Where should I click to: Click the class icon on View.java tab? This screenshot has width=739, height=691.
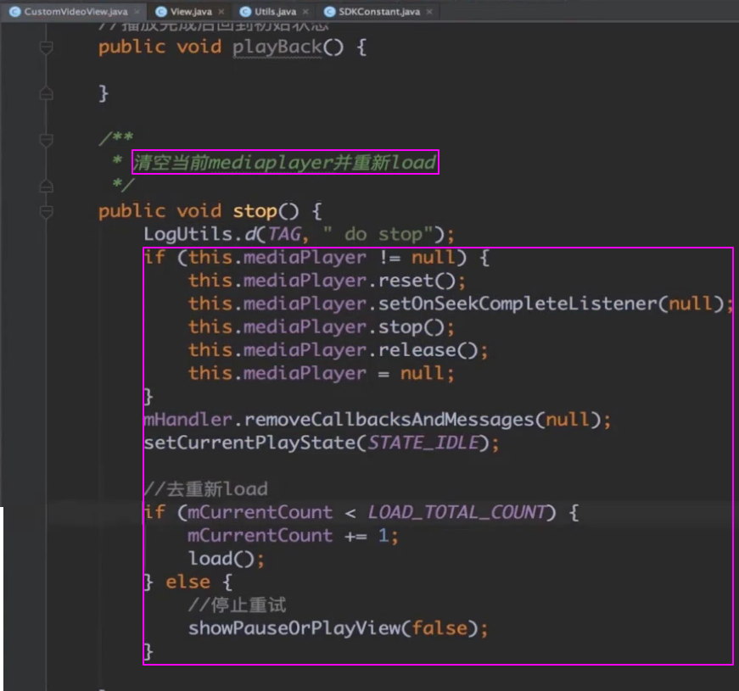[160, 12]
